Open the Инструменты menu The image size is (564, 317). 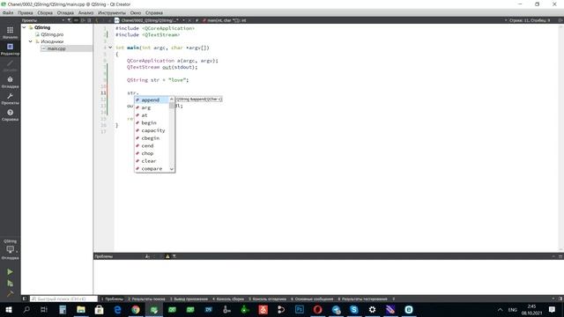(112, 12)
